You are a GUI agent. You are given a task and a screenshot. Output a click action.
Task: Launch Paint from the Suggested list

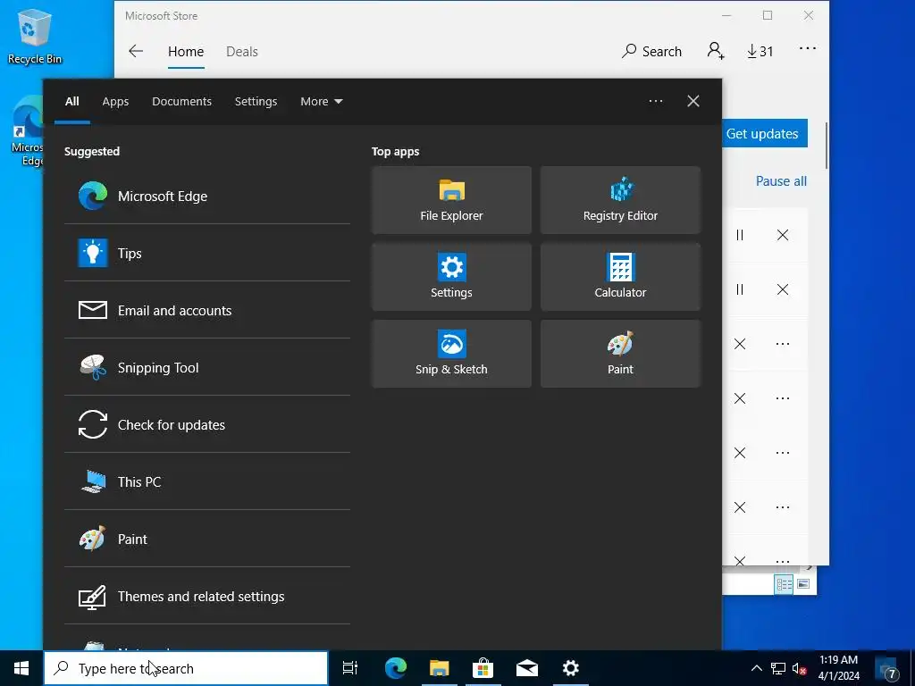[x=207, y=539]
